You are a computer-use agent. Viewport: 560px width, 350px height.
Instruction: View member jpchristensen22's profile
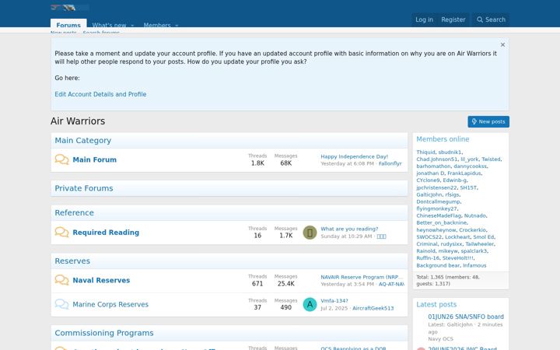(x=436, y=187)
